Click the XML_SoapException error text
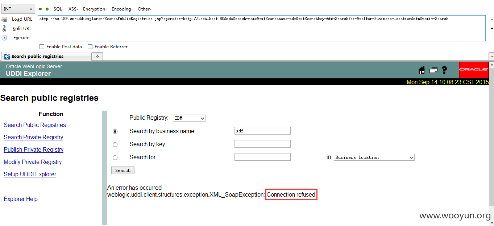This screenshot has height=226, width=494. 186,195
